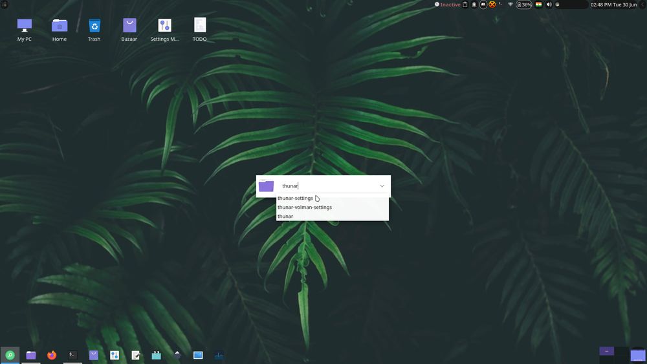
Task: Open the application menu search launcher
Action: tap(10, 355)
